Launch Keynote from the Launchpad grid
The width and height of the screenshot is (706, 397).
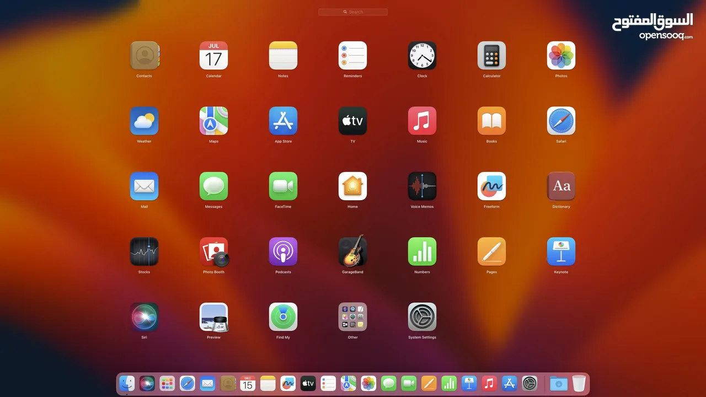click(x=561, y=251)
